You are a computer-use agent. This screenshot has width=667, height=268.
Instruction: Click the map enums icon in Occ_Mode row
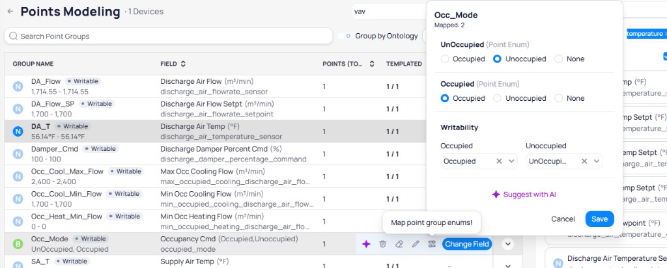point(432,244)
